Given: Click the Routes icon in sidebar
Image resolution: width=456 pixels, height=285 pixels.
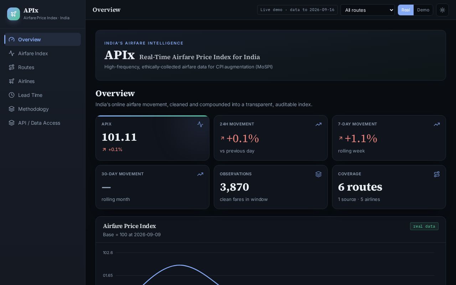Looking at the screenshot, I should [x=12, y=67].
